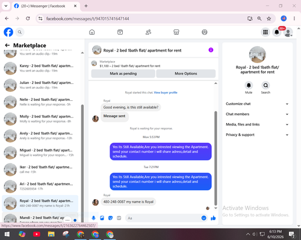Viewport: 301px width, 240px height.
Task: Click the Mark as pending button
Action: pos(123,74)
